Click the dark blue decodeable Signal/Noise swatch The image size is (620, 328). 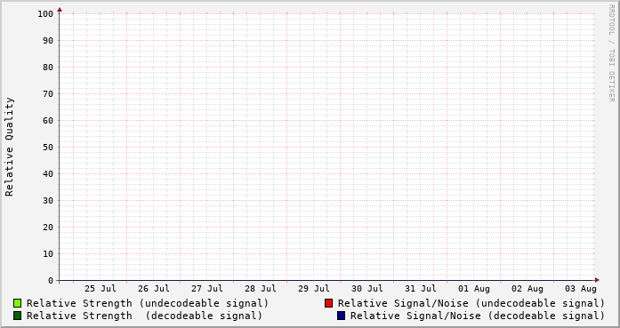tap(341, 316)
